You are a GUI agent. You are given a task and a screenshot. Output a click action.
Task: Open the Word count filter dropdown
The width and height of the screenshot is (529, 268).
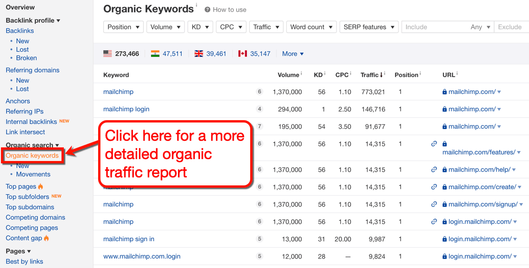(311, 27)
